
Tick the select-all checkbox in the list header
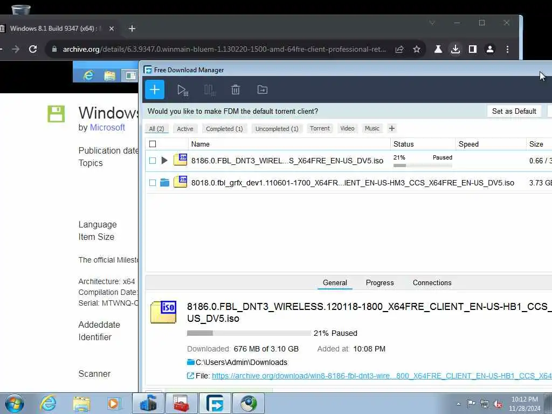[x=153, y=144]
